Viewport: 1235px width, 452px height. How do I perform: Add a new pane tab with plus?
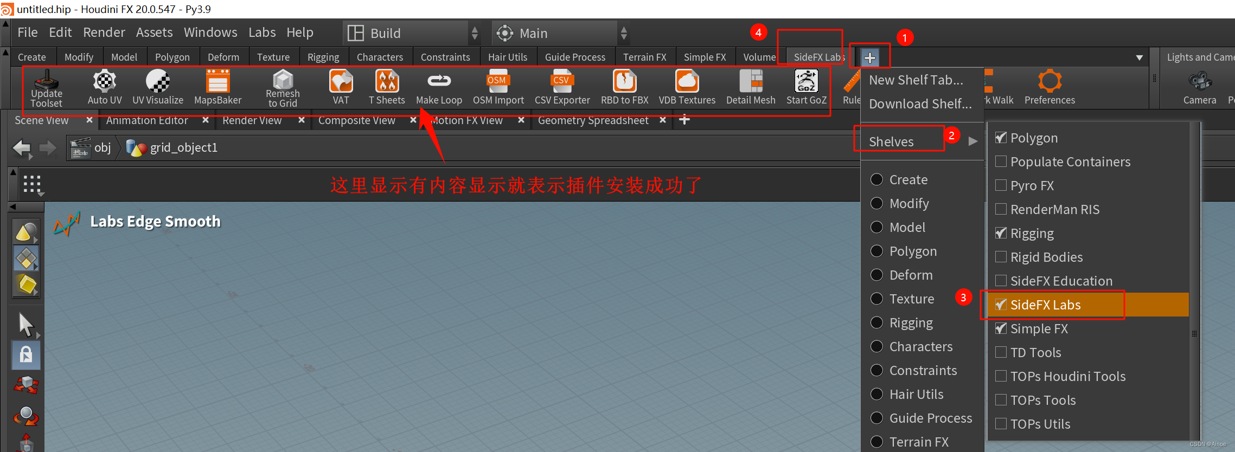[x=684, y=120]
